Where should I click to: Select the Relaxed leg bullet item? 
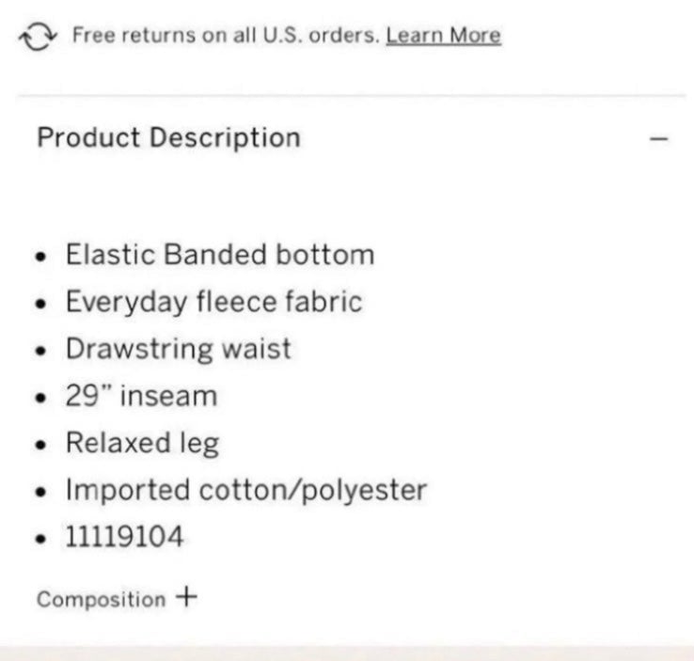coord(143,443)
